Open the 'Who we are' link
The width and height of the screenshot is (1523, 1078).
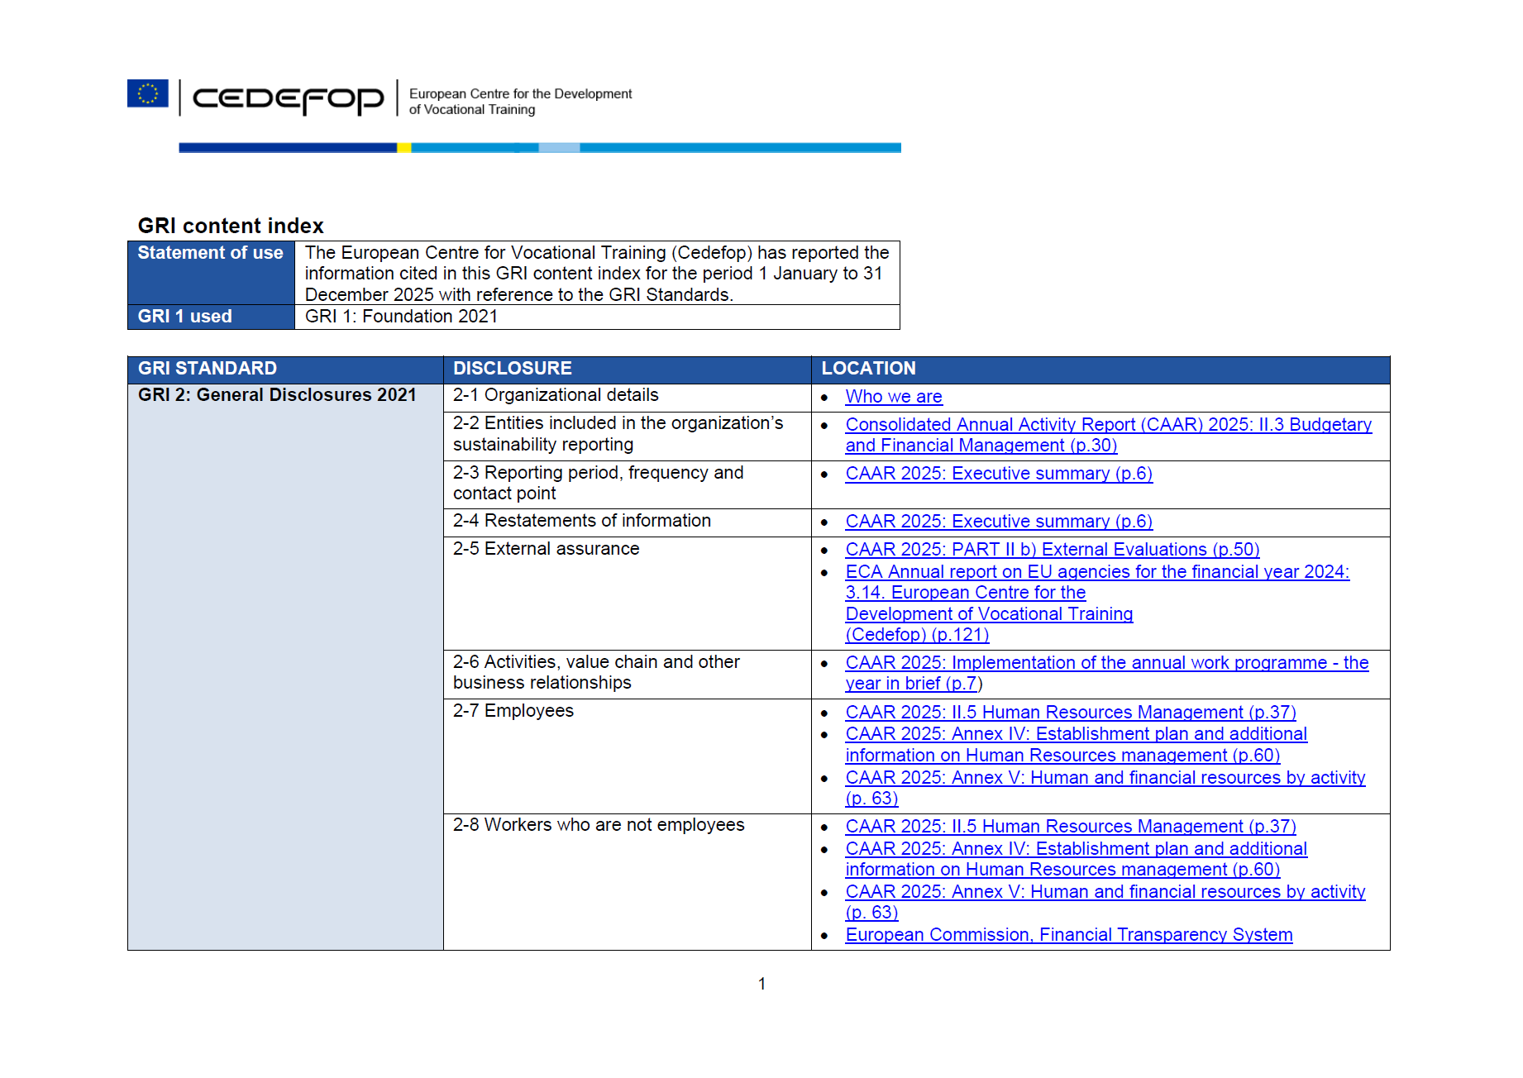(893, 397)
